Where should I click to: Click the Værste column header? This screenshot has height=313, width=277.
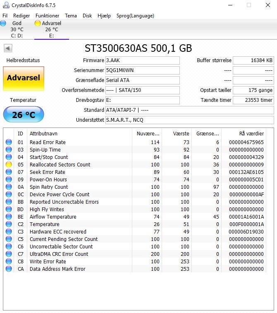point(177,134)
